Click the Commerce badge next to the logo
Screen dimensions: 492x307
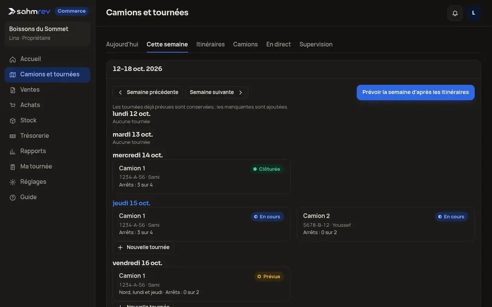point(71,11)
